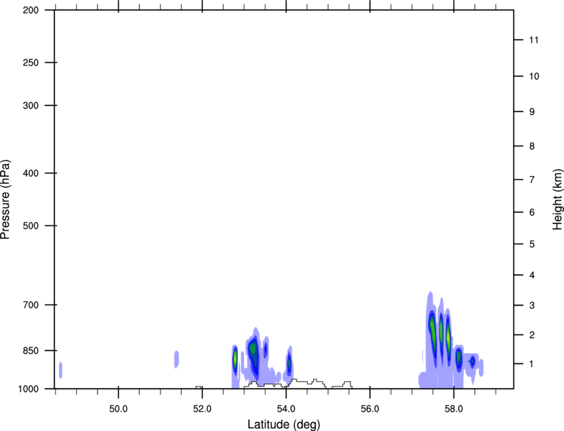The width and height of the screenshot is (564, 431).
Task: Click the 700 pressure tick label
Action: [x=31, y=305]
